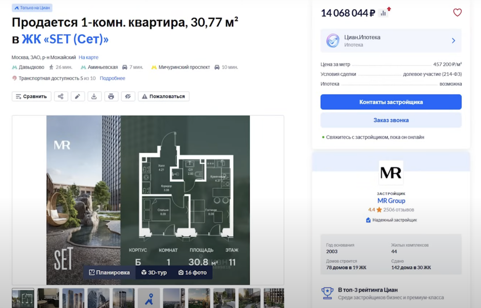Click В топ-3 рейтинга Циан heading

[368, 290]
